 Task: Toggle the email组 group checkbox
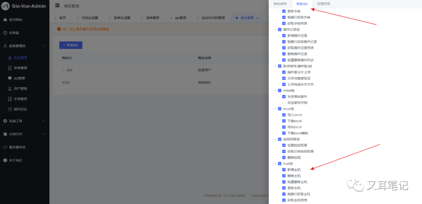[x=280, y=90]
